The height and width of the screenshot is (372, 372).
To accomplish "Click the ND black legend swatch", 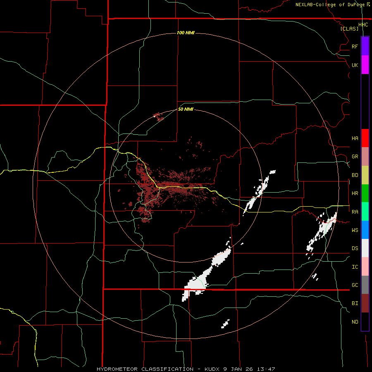I will click(365, 322).
